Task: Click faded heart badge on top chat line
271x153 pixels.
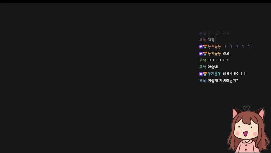Action: tap(201, 33)
